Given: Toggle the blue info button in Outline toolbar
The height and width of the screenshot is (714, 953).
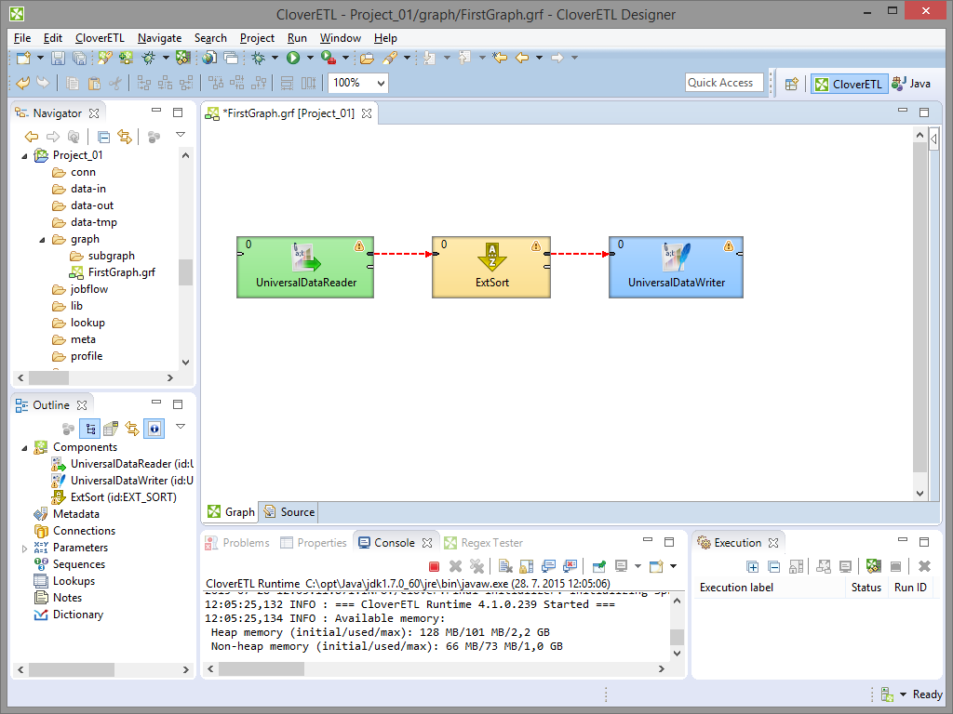Looking at the screenshot, I should [154, 429].
